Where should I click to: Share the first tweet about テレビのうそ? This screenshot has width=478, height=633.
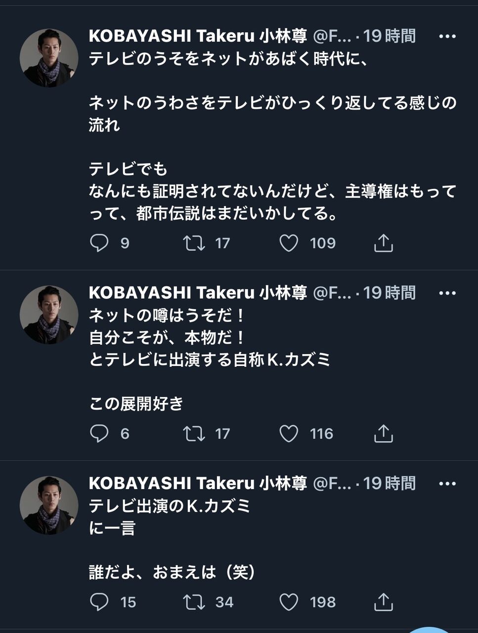tap(383, 243)
